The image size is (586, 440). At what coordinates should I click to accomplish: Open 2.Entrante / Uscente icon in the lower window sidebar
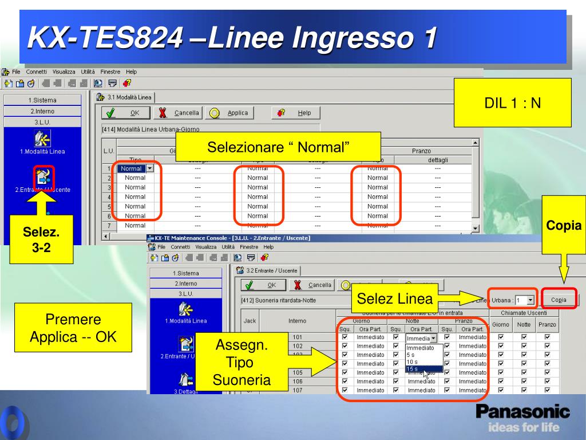tap(186, 344)
